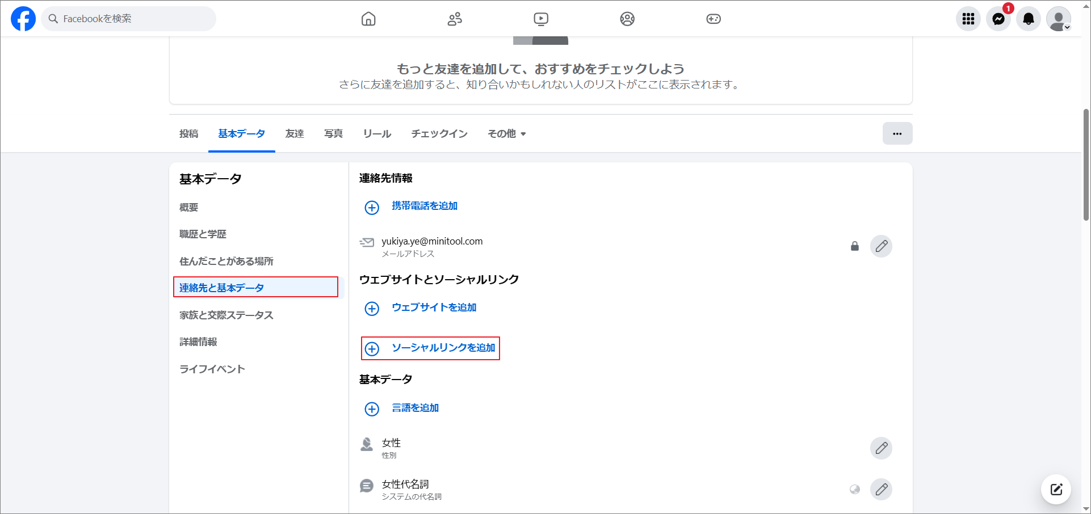Open the apps menu grid icon
Viewport: 1091px width, 514px height.
968,18
